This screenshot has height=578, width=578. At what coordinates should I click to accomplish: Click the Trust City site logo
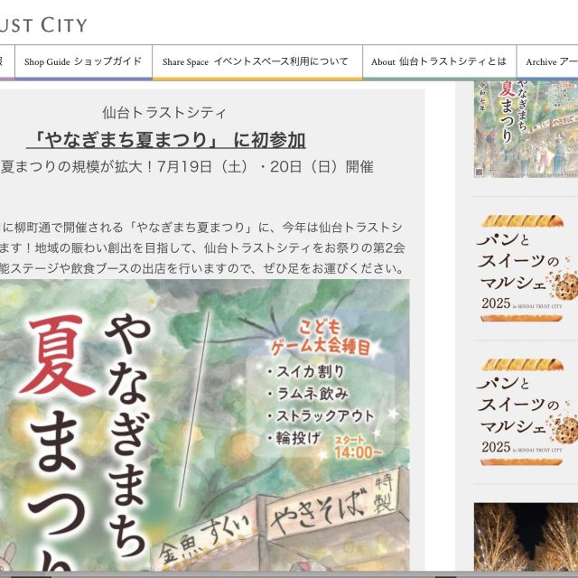click(x=43, y=25)
